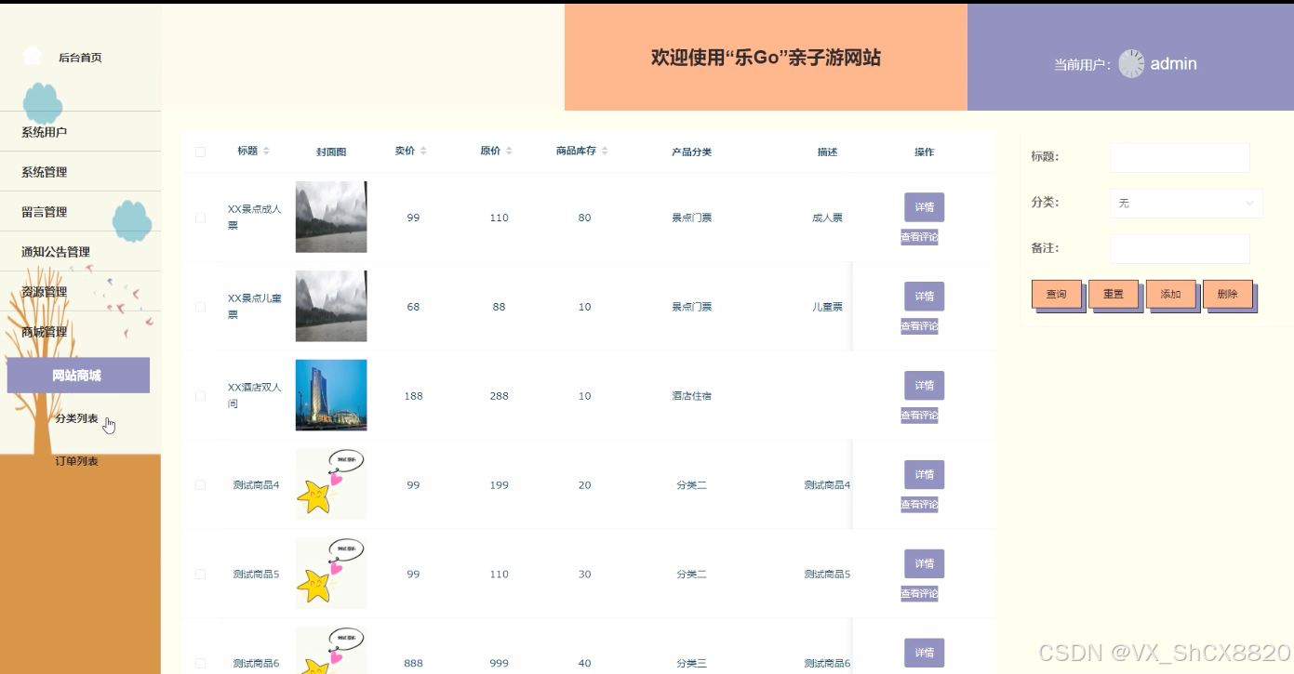Click the 儿童票 description cell
The width and height of the screenshot is (1294, 674).
tap(827, 307)
